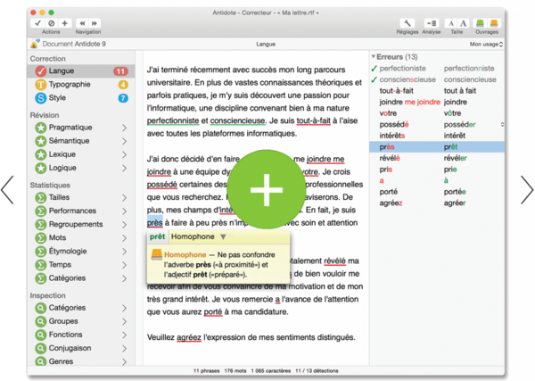
Task: Open the Mon usage dropdown
Action: [x=486, y=44]
